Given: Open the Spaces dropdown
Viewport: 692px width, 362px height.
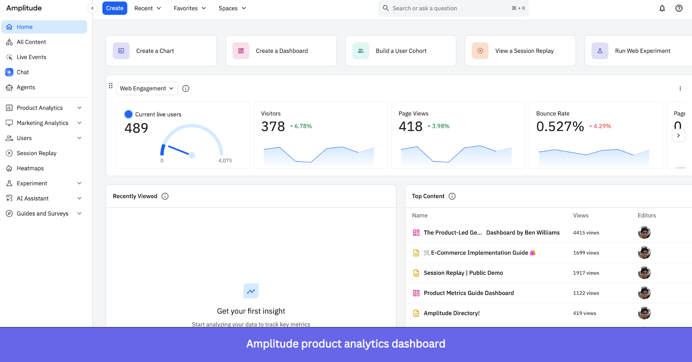Looking at the screenshot, I should (x=232, y=8).
